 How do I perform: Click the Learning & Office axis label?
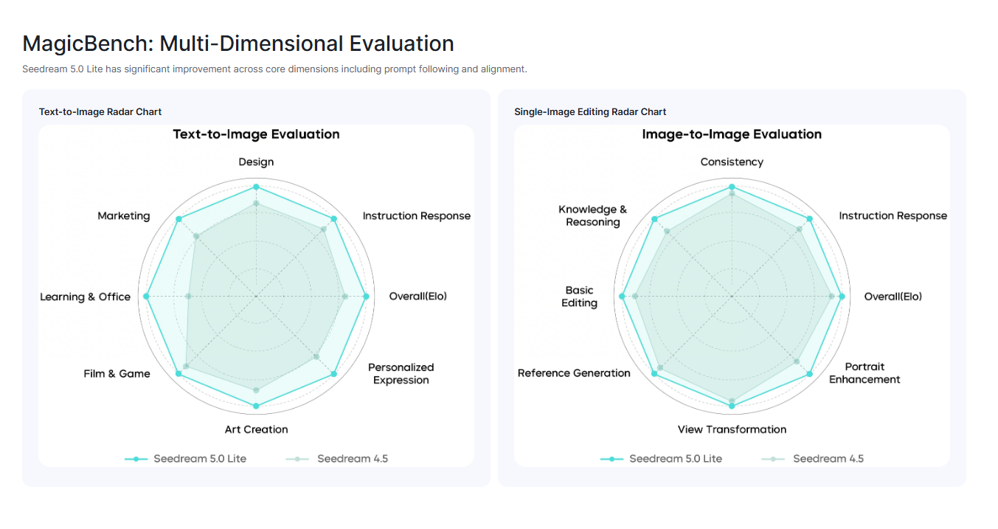click(86, 297)
